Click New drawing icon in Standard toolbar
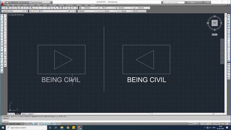This screenshot has height=130, width=231. click(x=3, y=8)
